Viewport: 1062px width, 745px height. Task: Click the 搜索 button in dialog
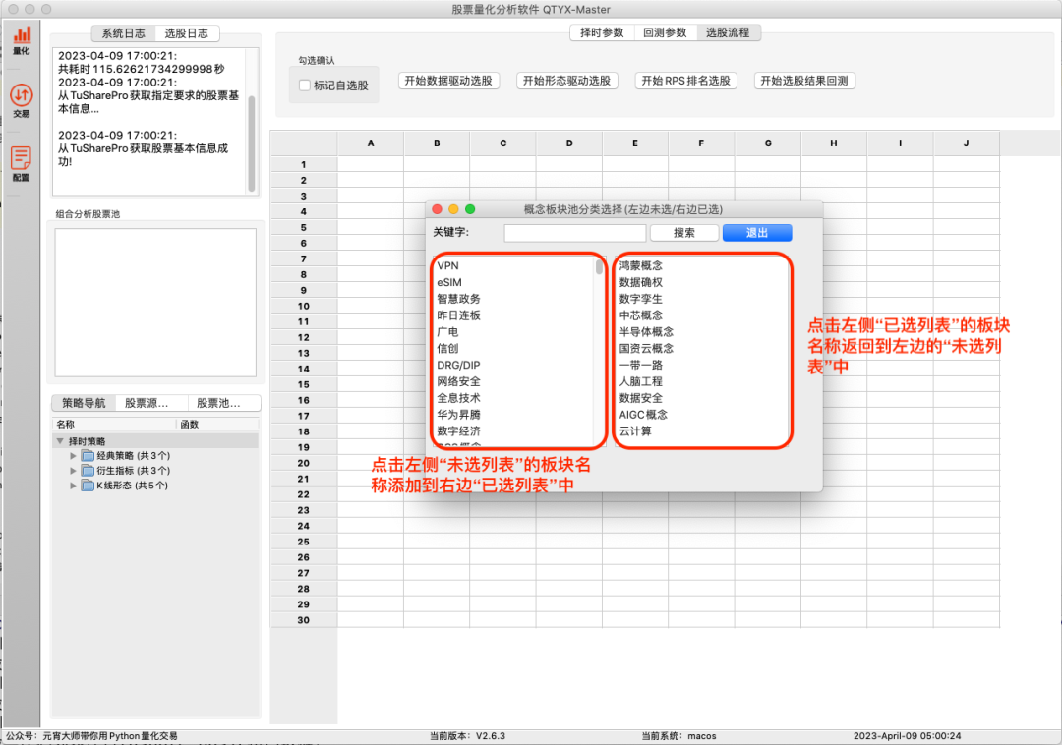[683, 233]
